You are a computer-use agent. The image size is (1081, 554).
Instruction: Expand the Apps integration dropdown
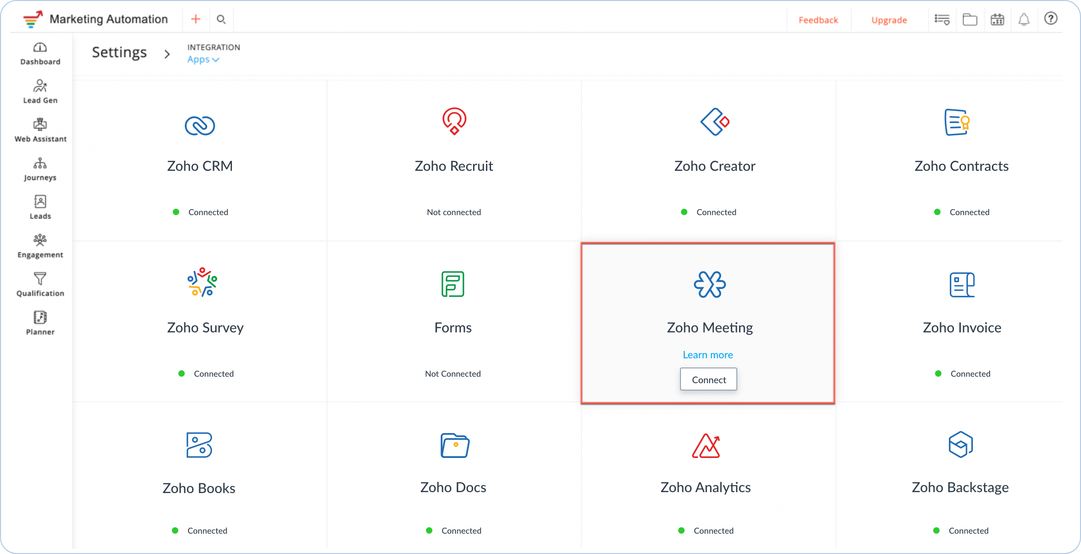[x=203, y=60]
